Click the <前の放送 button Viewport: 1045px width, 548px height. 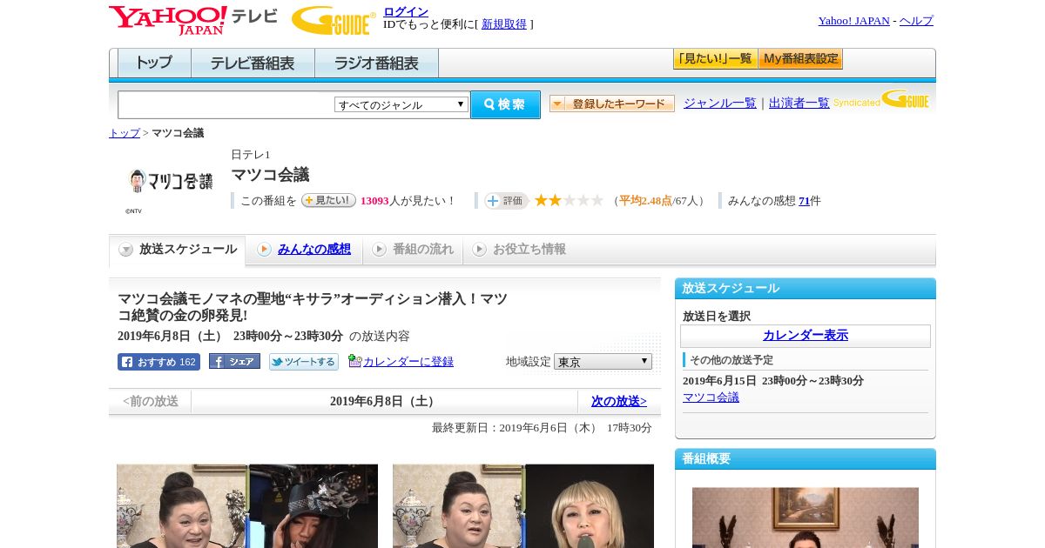click(x=151, y=402)
